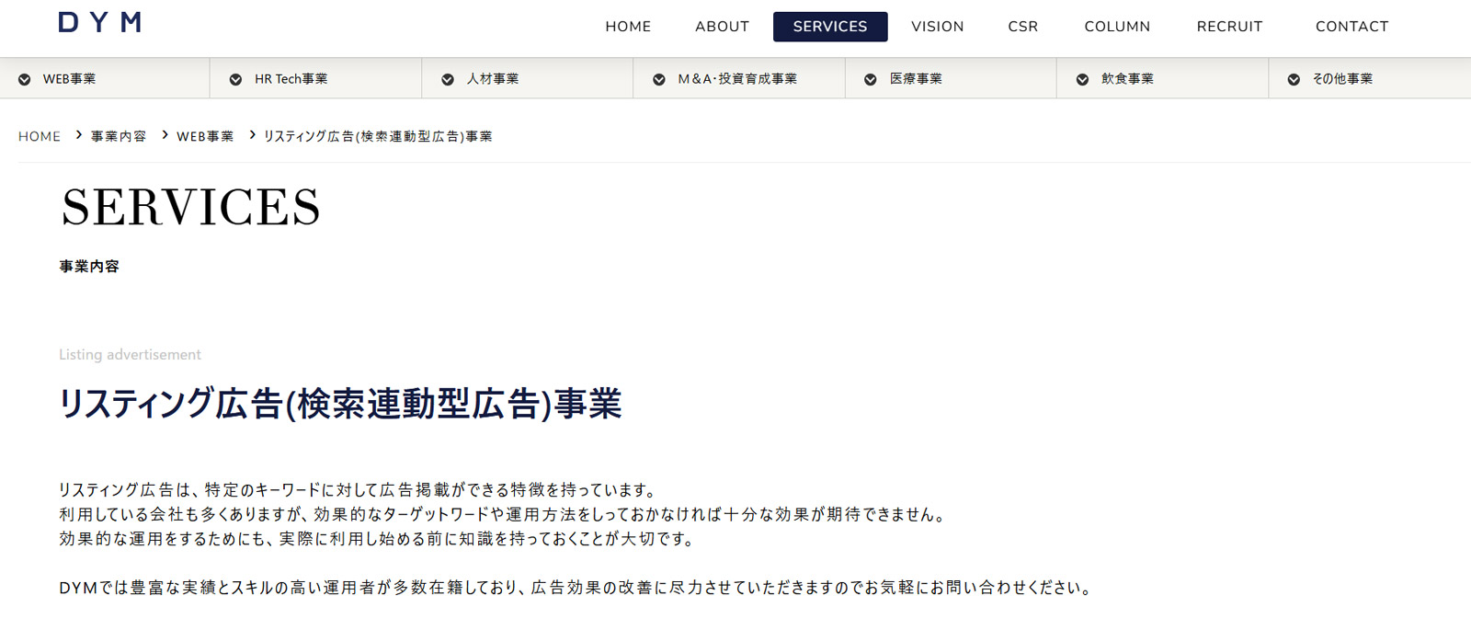
Task: Select the SERVICES menu item
Action: pos(830,27)
